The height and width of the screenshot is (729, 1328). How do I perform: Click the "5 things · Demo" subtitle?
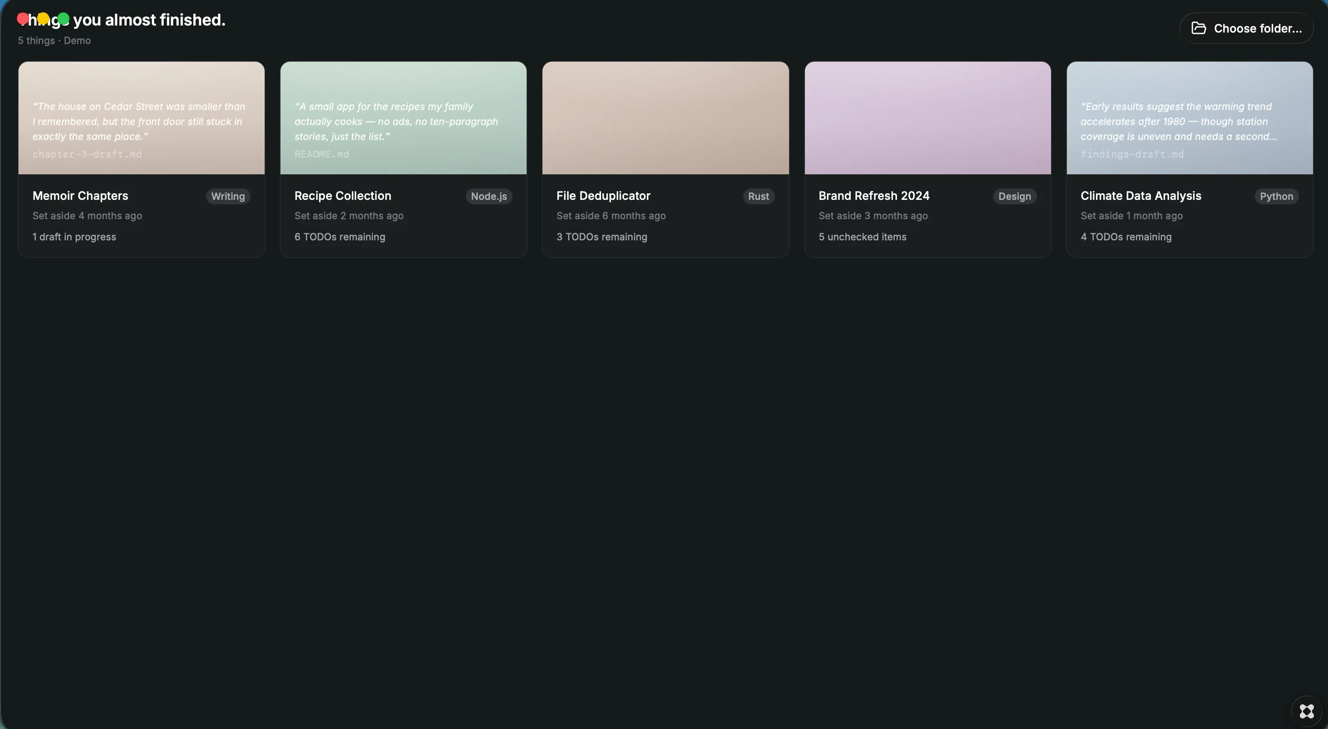tap(54, 41)
